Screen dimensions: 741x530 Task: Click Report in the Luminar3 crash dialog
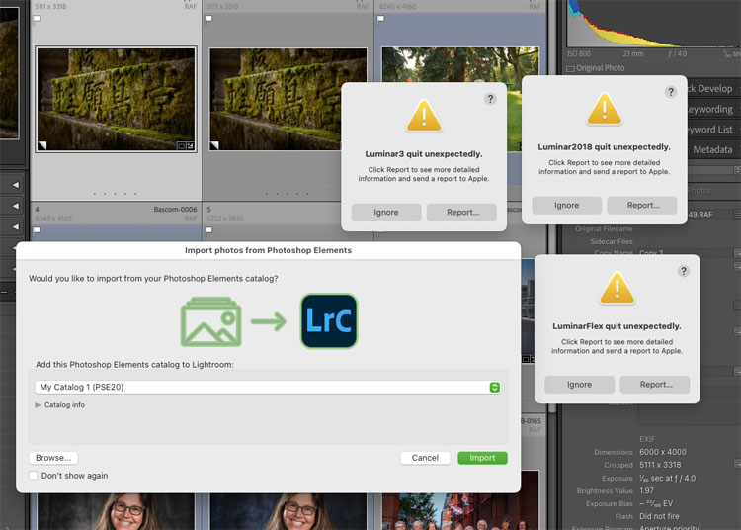point(462,213)
